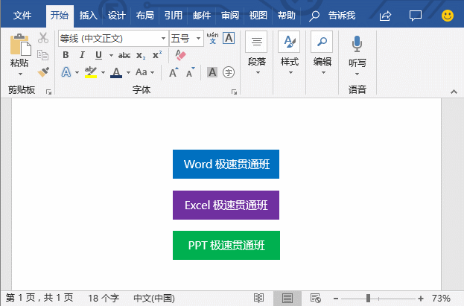The width and height of the screenshot is (464, 306).
Task: Click the Share icon in title bar
Action: (385, 15)
